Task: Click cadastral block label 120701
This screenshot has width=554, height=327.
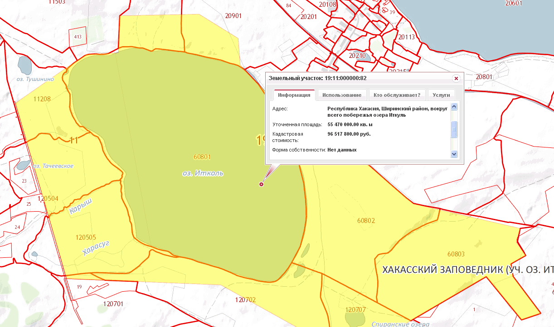Action: (x=113, y=304)
